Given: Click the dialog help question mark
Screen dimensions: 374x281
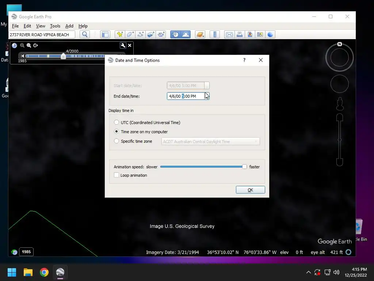Looking at the screenshot, I should (244, 60).
